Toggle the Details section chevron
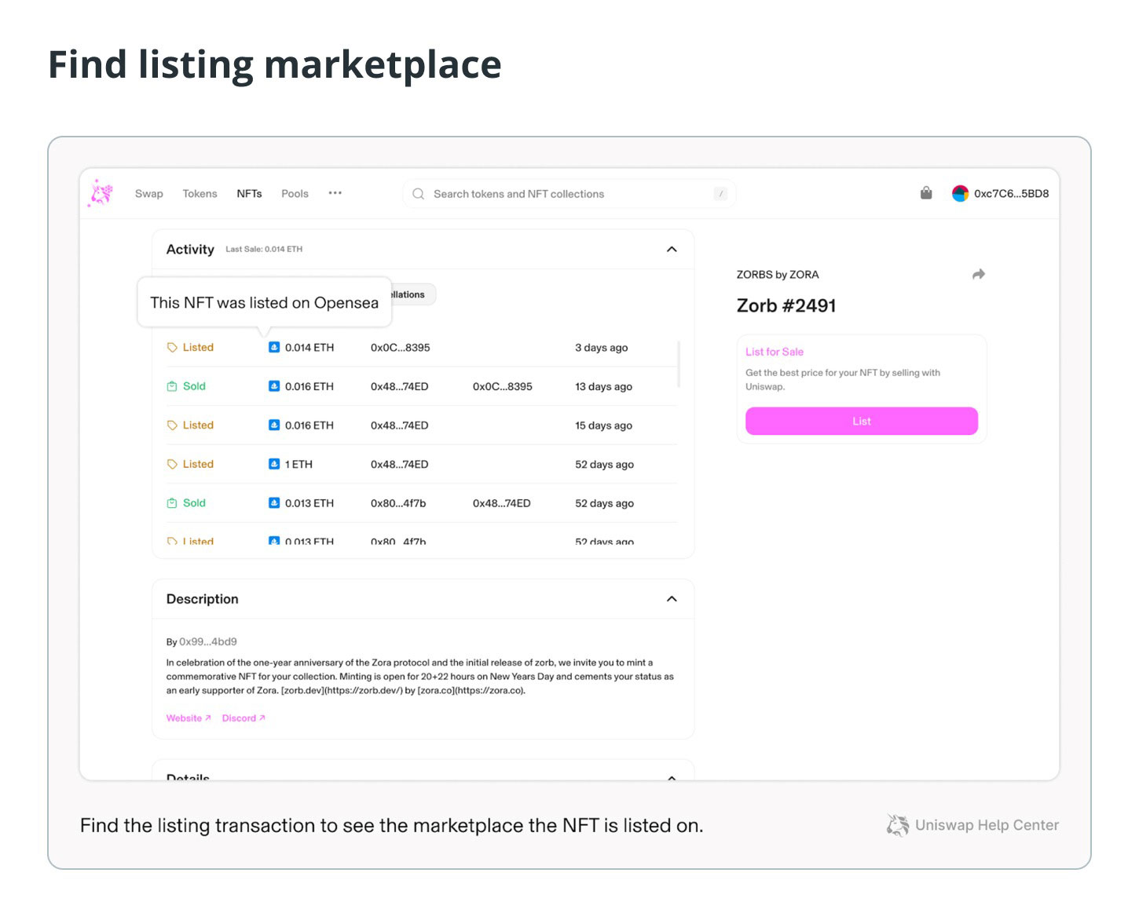 [672, 777]
